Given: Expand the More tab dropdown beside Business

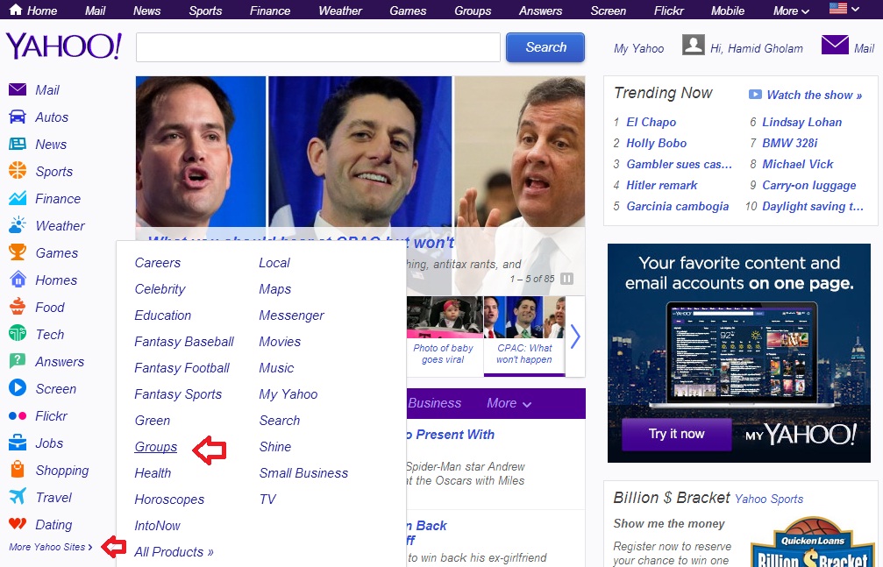Looking at the screenshot, I should pyautogui.click(x=509, y=403).
